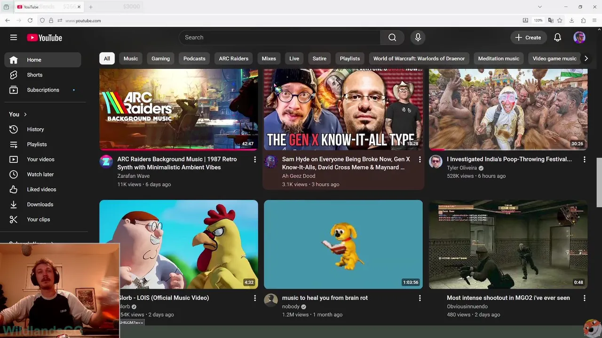Start voice search with microphone icon

418,38
